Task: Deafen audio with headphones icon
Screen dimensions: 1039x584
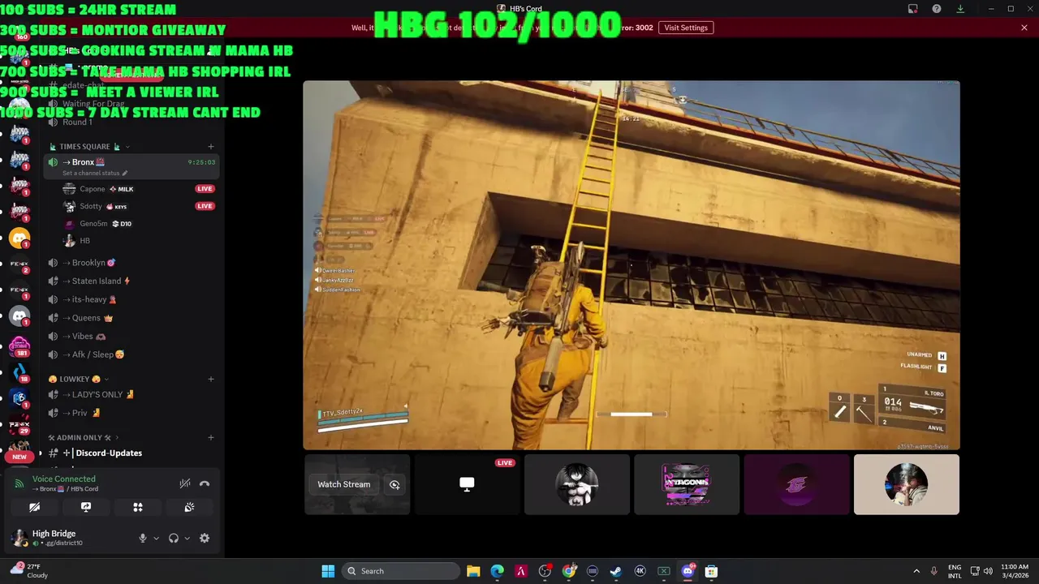Action: click(173, 538)
